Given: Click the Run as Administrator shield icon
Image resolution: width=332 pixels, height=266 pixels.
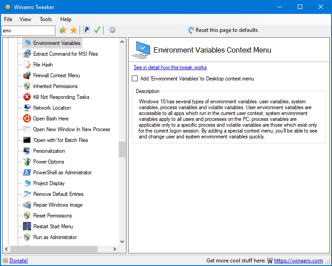Looking at the screenshot, I should [x=27, y=237].
